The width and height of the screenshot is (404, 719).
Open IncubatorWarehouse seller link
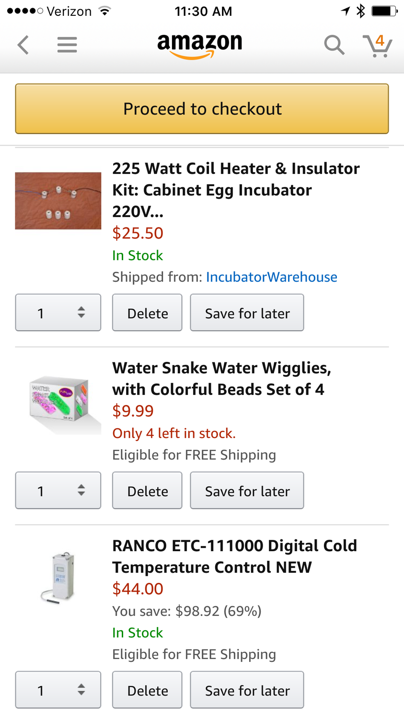[x=272, y=277]
